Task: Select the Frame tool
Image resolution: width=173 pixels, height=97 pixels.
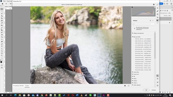Action: pos(2,21)
